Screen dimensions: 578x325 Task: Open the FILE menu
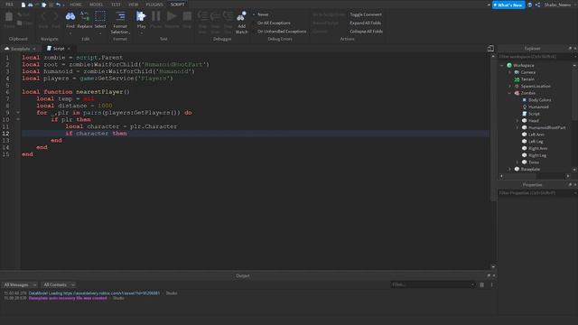point(9,5)
